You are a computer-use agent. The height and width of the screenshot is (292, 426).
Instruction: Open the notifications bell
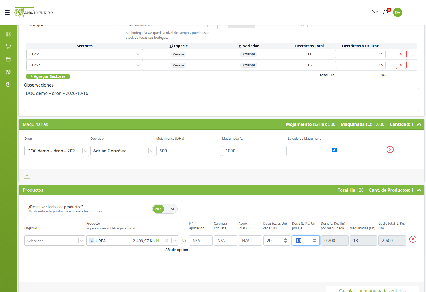click(x=386, y=12)
